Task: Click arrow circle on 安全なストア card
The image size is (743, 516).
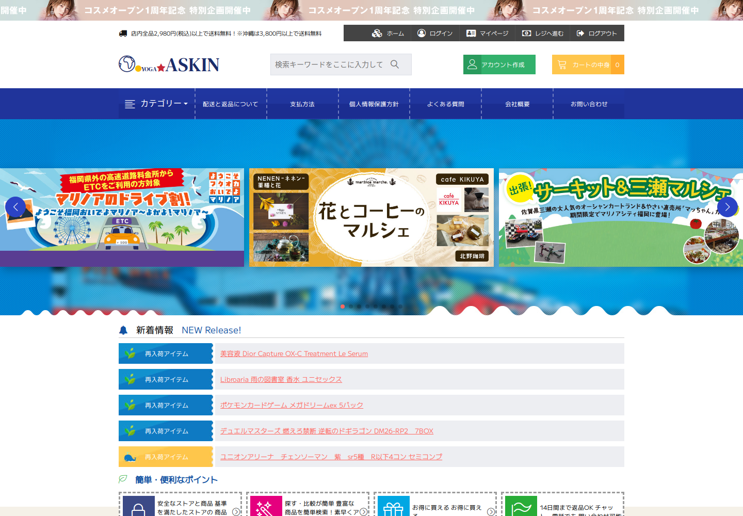Action: 236,512
